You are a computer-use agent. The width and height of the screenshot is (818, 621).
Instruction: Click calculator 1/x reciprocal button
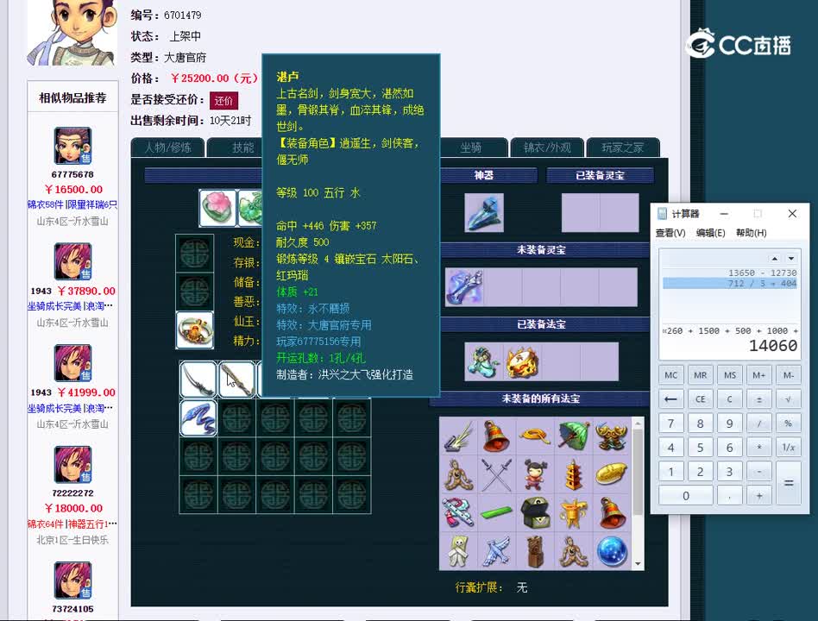coord(789,448)
